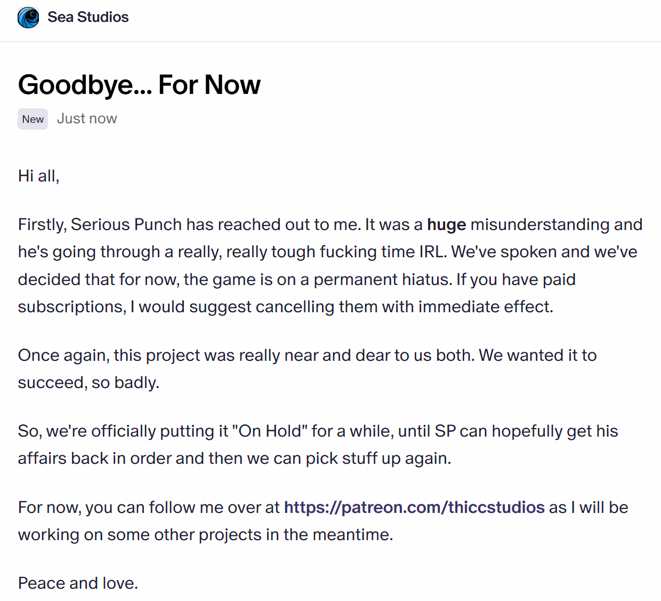Viewport: 661px width, 601px height.
Task: Click the "Just now" timestamp
Action: pos(87,118)
